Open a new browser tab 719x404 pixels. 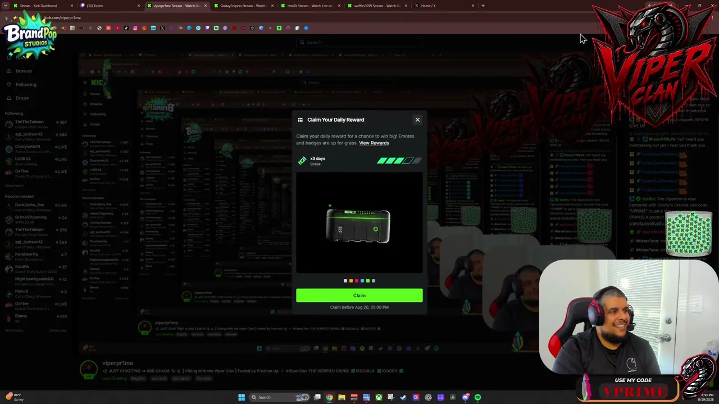pyautogui.click(x=483, y=6)
